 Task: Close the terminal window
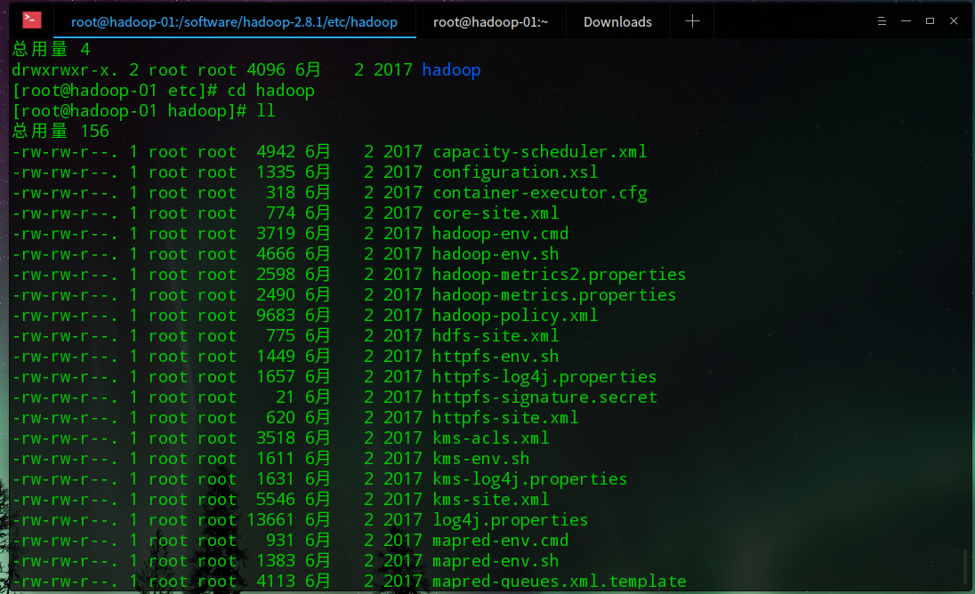tap(954, 21)
